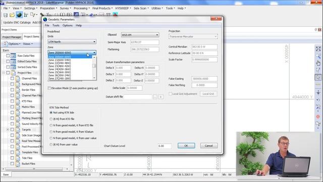The width and height of the screenshot is (323, 182).
Task: Collapse the Project Files tree node
Action: point(4,73)
